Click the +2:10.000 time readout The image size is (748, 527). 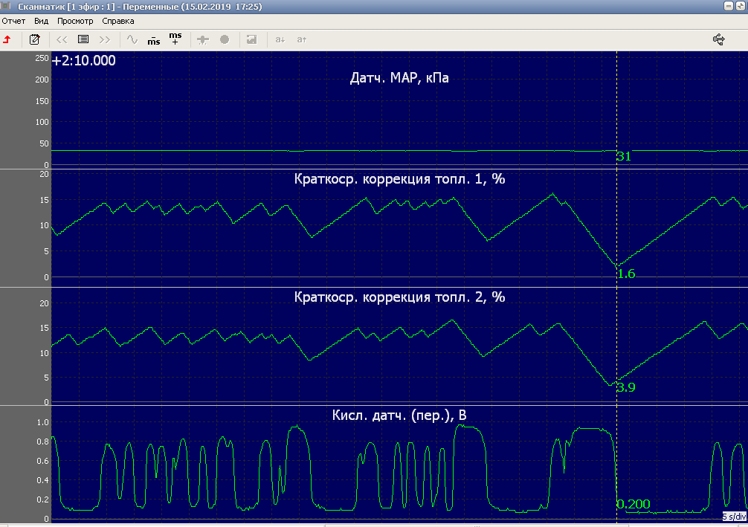[84, 61]
